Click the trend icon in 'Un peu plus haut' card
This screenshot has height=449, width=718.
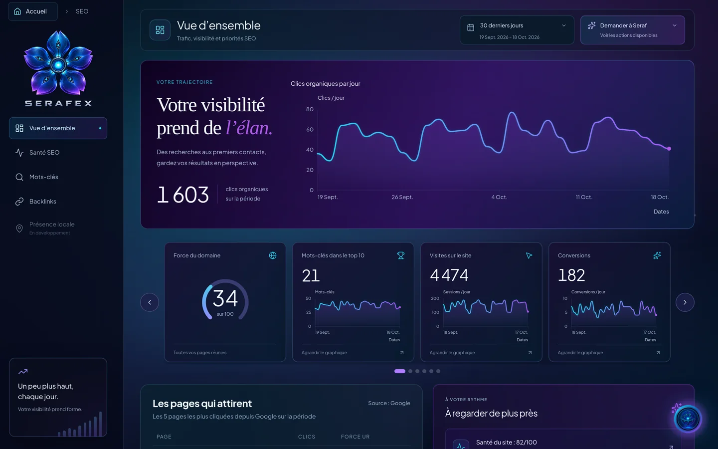pos(23,372)
